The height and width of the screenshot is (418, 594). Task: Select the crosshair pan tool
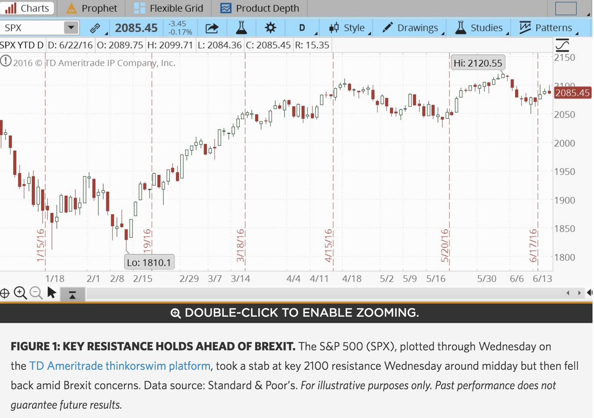[4, 293]
